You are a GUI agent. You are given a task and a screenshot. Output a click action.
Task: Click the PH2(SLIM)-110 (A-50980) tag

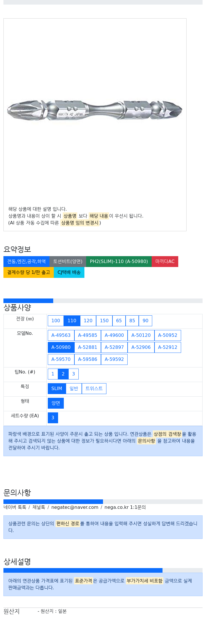coord(119,262)
